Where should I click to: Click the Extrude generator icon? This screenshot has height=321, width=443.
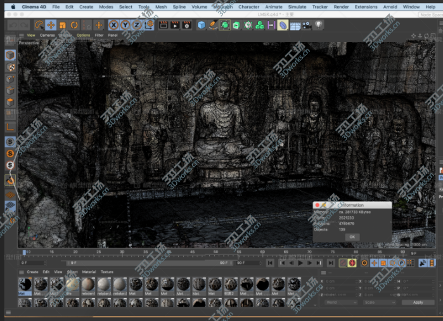(x=236, y=25)
